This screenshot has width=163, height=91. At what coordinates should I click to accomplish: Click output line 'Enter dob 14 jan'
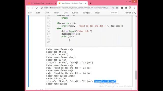pos(56,79)
